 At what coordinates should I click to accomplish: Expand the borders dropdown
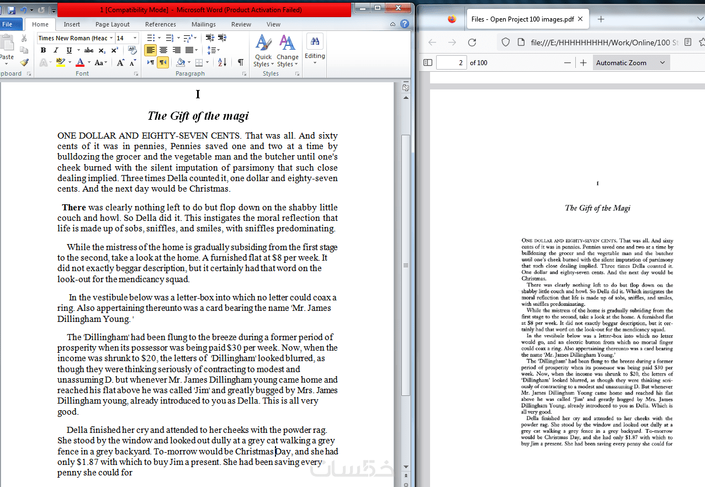click(x=208, y=62)
